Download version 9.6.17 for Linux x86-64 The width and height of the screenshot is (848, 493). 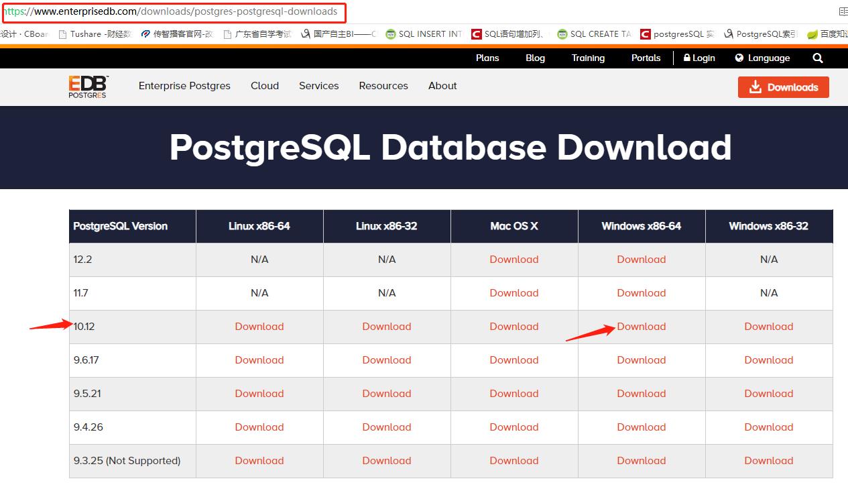pos(259,360)
